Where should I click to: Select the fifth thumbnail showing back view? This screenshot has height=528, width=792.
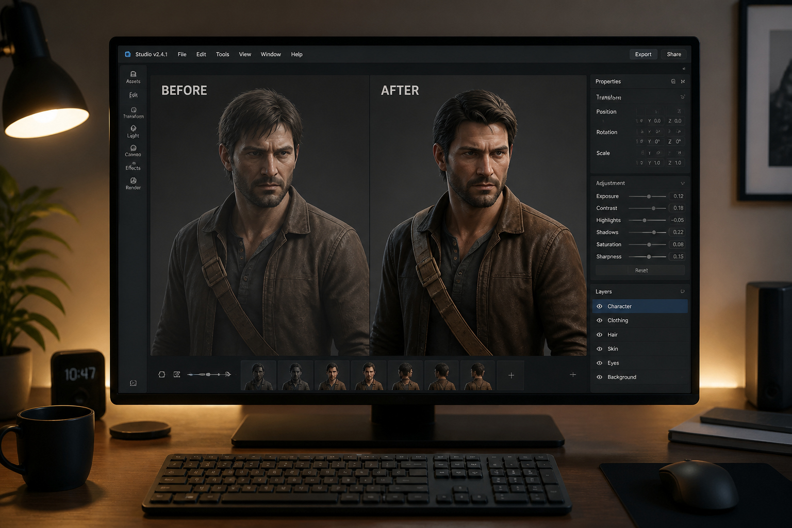click(x=405, y=375)
